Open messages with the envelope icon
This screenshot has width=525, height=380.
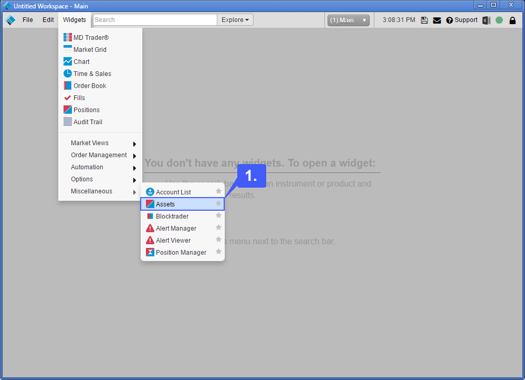(437, 20)
